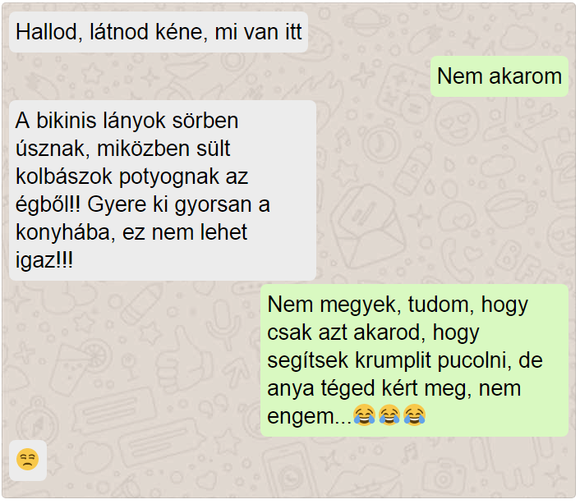The image size is (580, 504).
Task: Click the word 'engem...' in green bubble
Action: coord(309,416)
